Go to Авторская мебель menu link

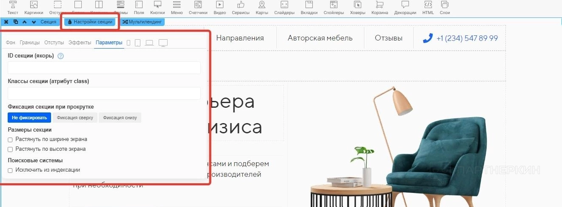click(320, 38)
